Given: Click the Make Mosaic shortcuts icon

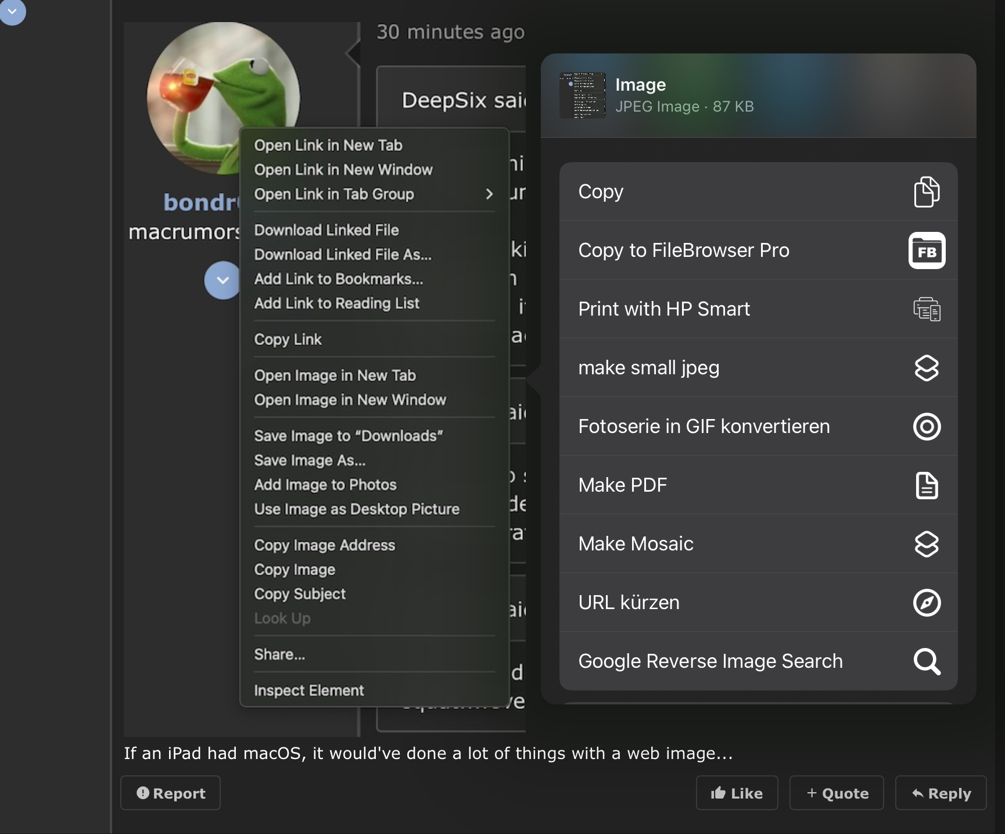Looking at the screenshot, I should click(927, 544).
